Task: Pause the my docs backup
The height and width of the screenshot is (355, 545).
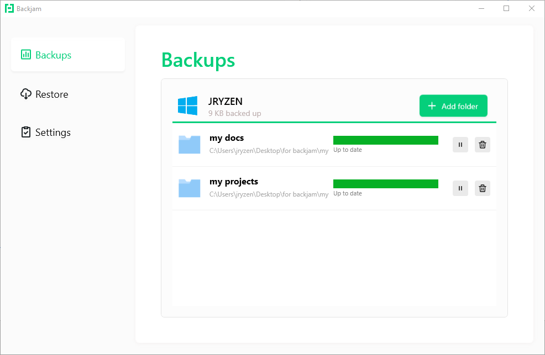Action: pyautogui.click(x=460, y=145)
